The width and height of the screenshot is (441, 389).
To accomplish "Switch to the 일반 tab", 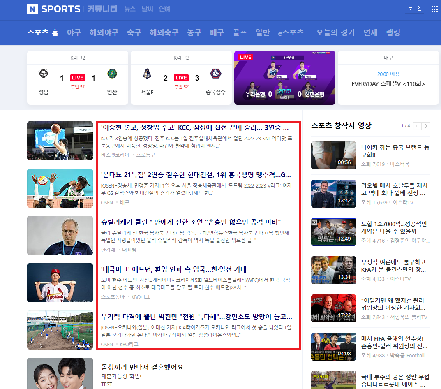I will [262, 32].
